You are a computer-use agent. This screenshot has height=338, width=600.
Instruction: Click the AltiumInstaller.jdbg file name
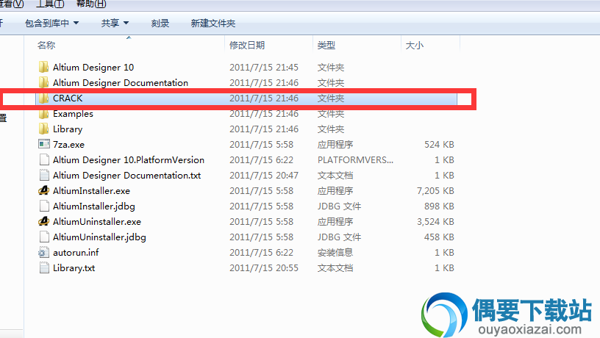pyautogui.click(x=94, y=206)
